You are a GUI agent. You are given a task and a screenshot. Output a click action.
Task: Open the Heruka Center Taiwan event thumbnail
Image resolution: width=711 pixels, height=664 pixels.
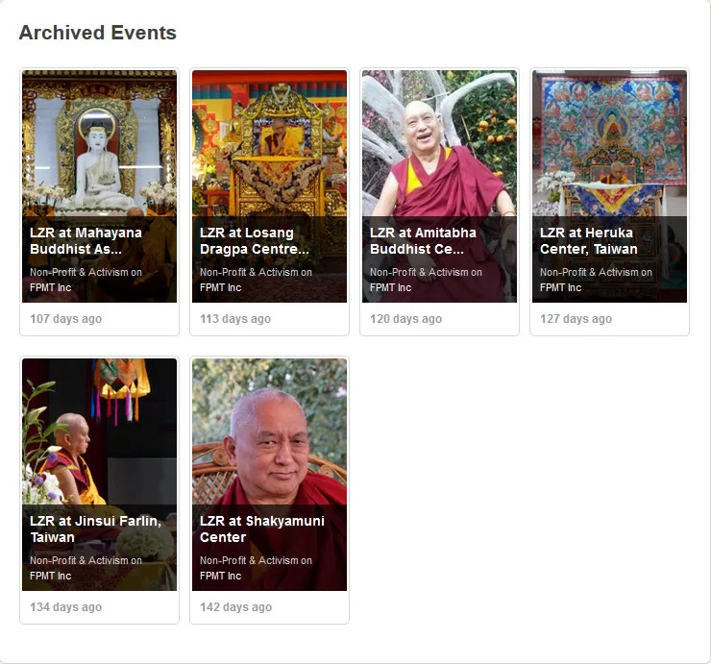pyautogui.click(x=609, y=142)
